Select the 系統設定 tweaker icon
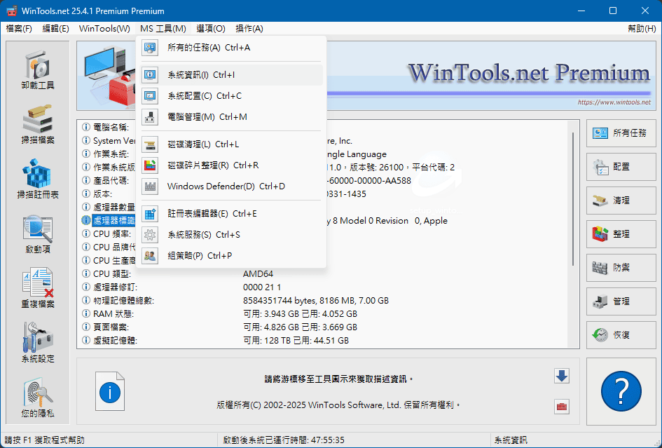 coord(37,344)
